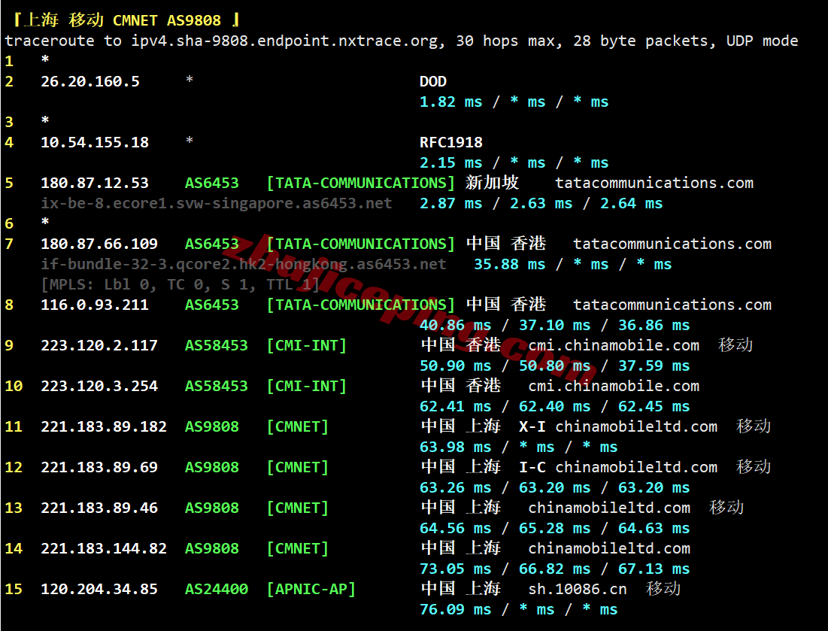Image resolution: width=828 pixels, height=631 pixels.
Task: Click the hostname ix-be-8.ecore1.svw-singapore.as6453.net
Action: (217, 203)
